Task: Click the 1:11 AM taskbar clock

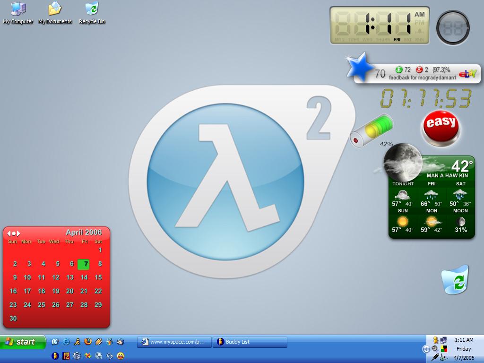Action: (464, 340)
